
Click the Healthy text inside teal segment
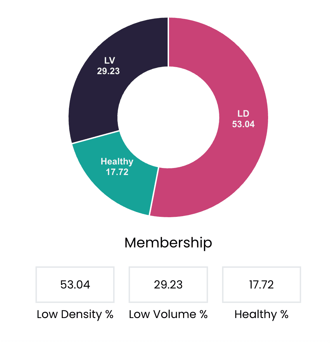(x=117, y=162)
